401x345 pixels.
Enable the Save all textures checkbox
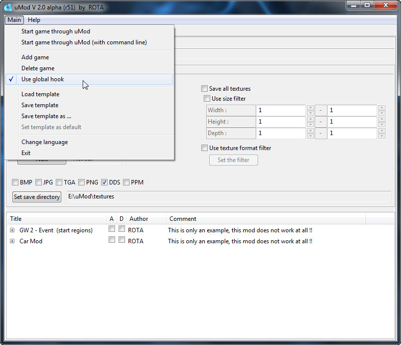pos(204,89)
